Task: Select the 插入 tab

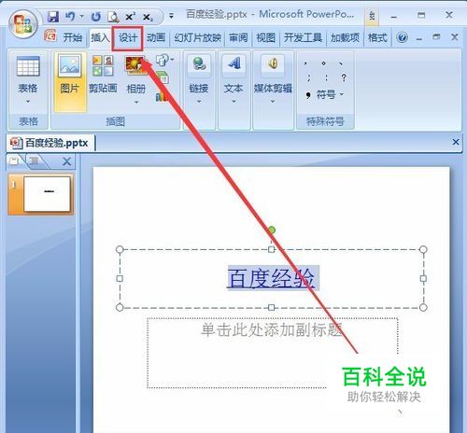Action: [100, 37]
